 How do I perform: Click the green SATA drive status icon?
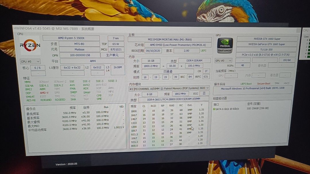(214, 109)
